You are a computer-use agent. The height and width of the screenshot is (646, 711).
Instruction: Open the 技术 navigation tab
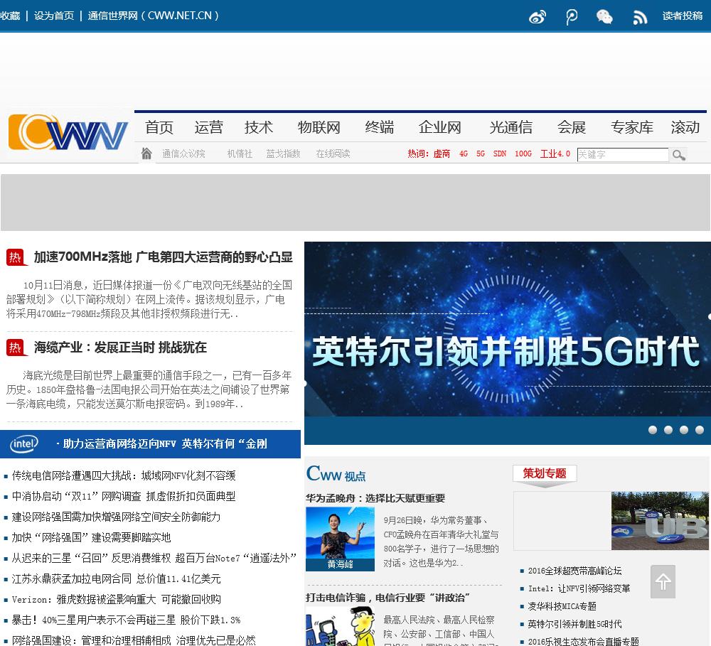click(x=259, y=127)
